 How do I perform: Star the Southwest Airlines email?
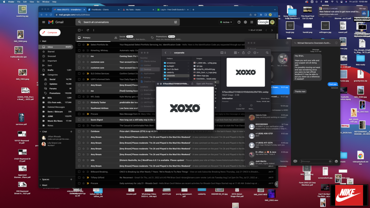(x=84, y=108)
